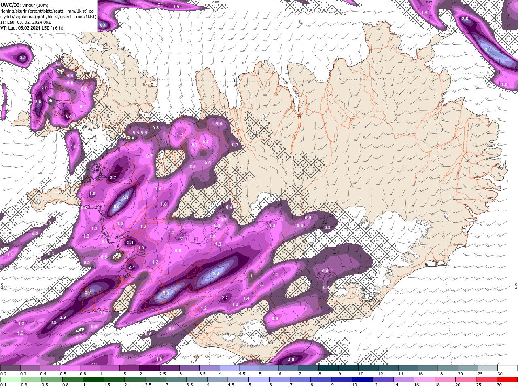Pick the grey-green lower-row swatch between 3 and 3.5

[176, 379]
